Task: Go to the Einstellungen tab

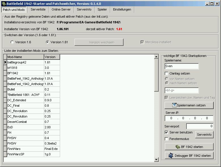Action: 122,9
